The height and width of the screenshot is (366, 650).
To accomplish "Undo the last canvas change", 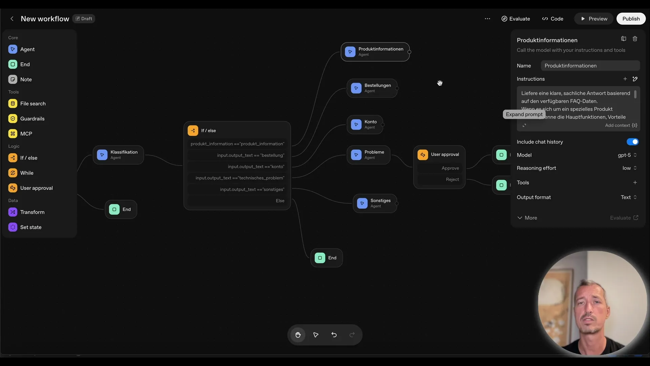I will (334, 335).
